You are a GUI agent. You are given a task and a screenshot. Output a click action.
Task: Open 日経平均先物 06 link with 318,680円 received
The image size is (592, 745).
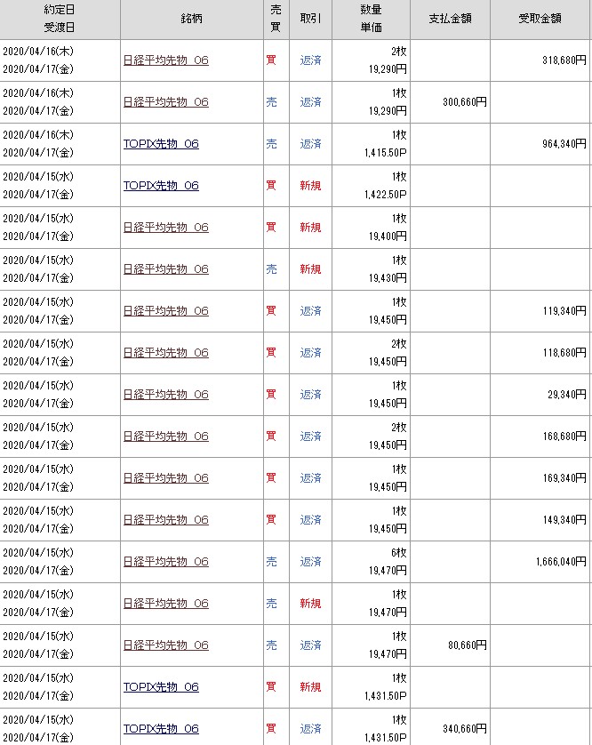point(165,60)
